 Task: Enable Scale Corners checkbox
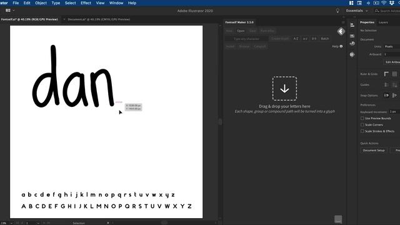tap(362, 125)
